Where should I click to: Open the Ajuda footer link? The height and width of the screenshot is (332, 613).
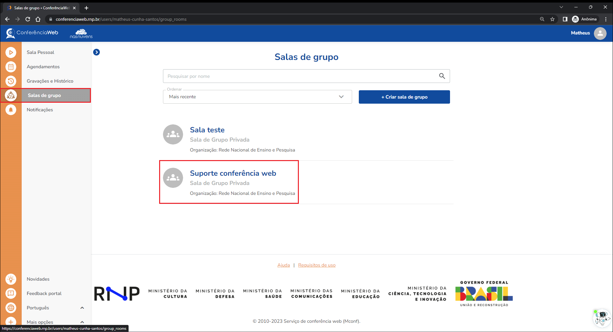click(x=284, y=265)
